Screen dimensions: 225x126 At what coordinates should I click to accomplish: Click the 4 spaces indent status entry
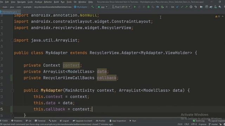coord(202,124)
